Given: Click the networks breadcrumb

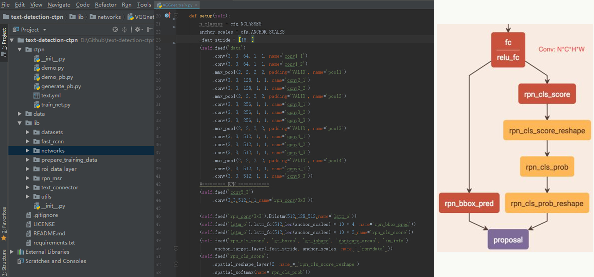Looking at the screenshot, I should [109, 17].
